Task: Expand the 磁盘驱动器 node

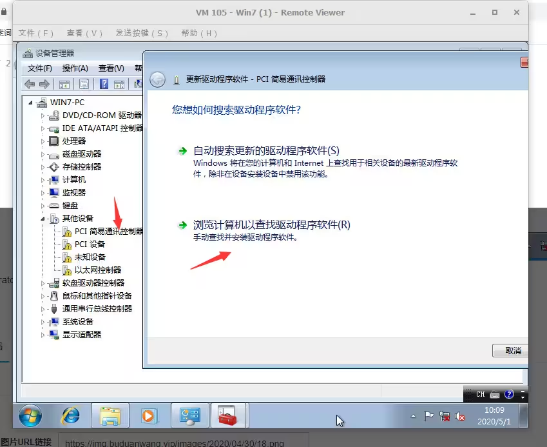Action: click(43, 154)
